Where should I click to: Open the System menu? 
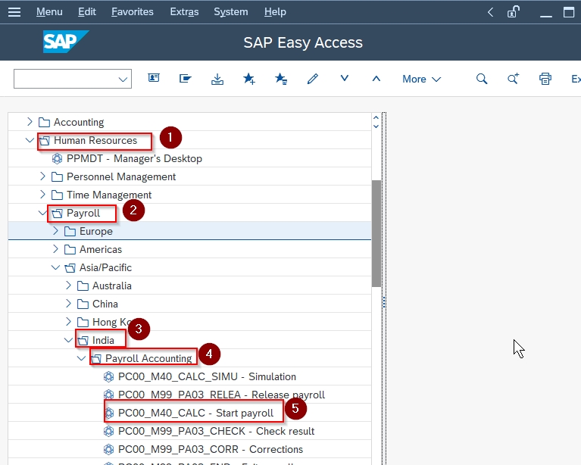pyautogui.click(x=230, y=12)
